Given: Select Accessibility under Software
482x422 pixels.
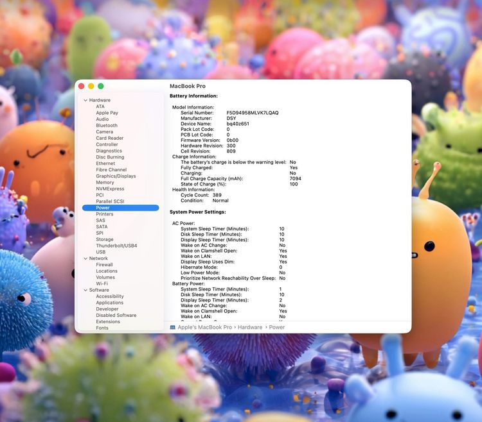Looking at the screenshot, I should [110, 296].
